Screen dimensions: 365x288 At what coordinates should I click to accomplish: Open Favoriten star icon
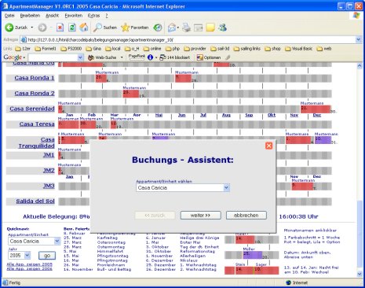click(125, 28)
